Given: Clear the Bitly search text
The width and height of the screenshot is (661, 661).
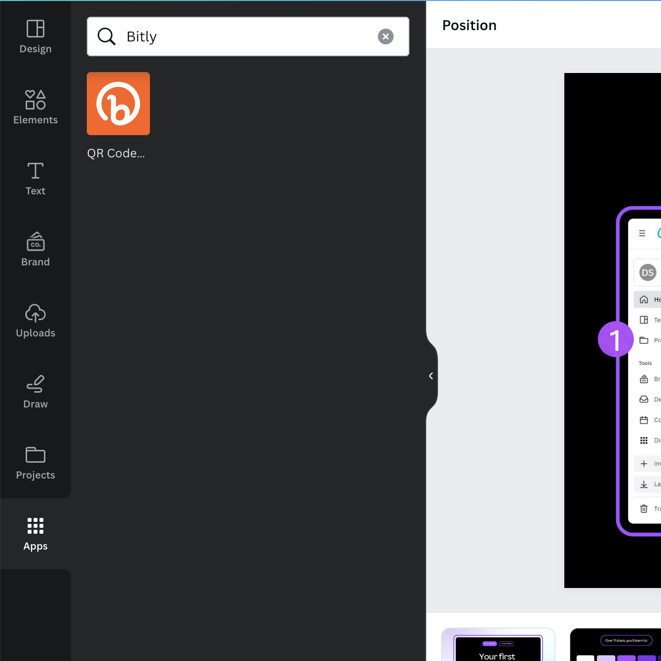Looking at the screenshot, I should tap(386, 37).
